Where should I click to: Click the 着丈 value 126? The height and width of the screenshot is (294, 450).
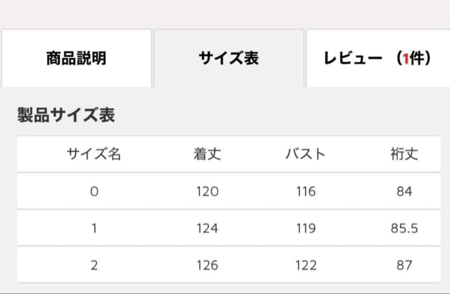click(x=207, y=265)
